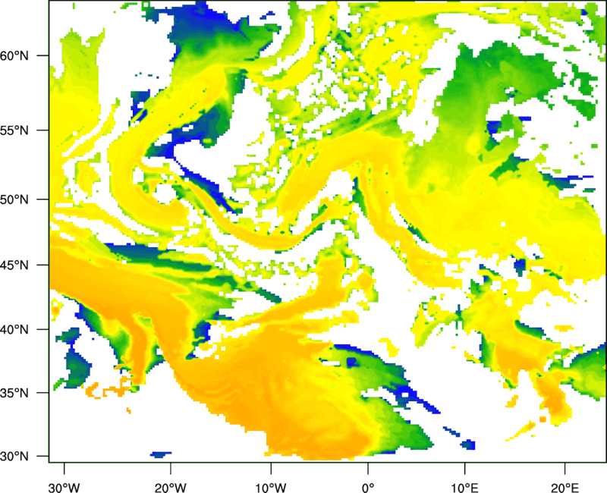The image size is (607, 493).
Task: Click the 35°N latitude label
Action: pos(14,393)
